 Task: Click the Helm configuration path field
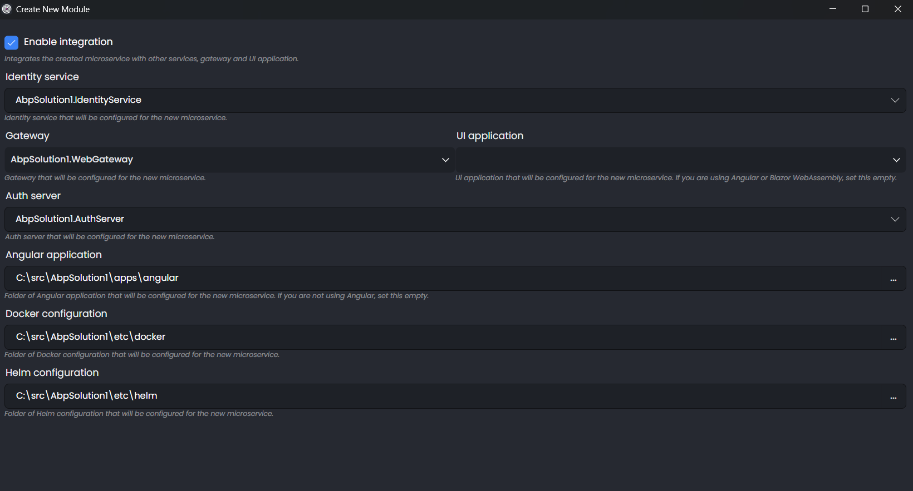pos(445,396)
